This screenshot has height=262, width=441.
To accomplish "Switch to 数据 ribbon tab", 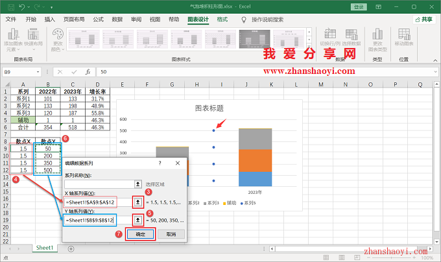I will [117, 19].
